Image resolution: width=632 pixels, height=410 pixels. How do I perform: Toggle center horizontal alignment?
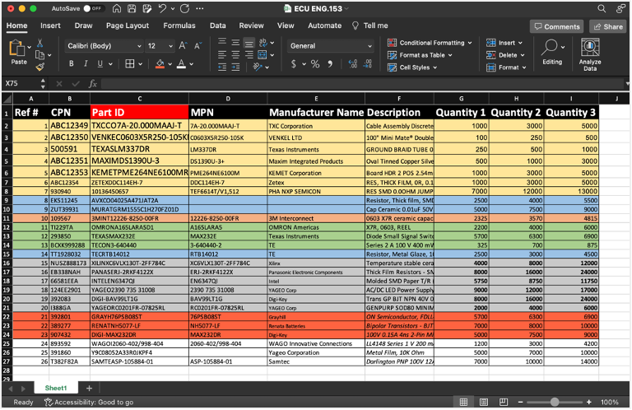[x=236, y=55]
